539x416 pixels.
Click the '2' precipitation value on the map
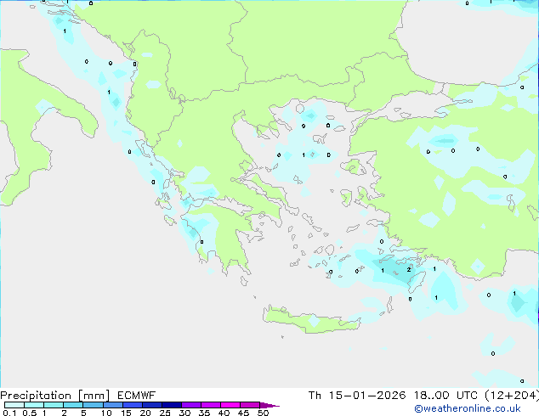(x=409, y=270)
